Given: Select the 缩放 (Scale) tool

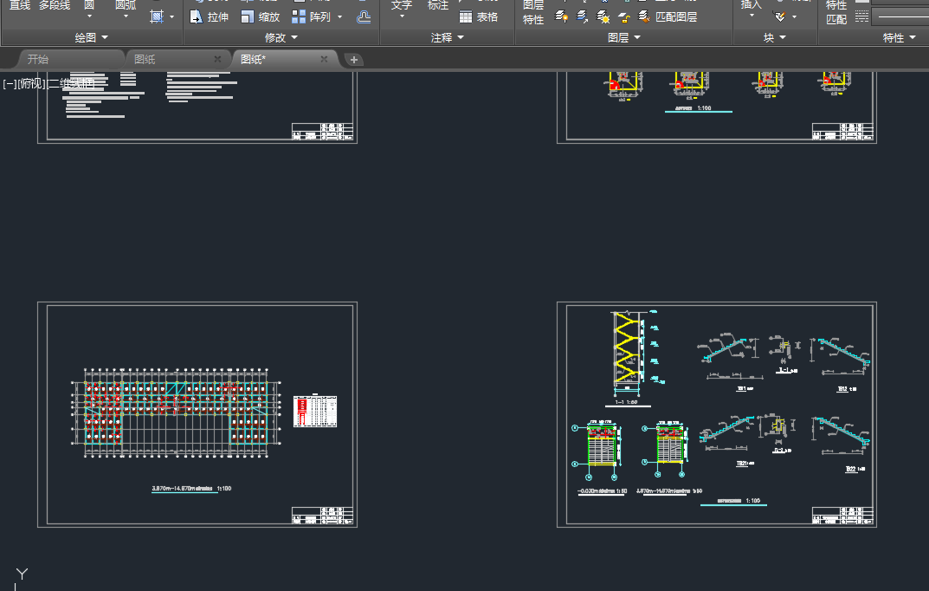Looking at the screenshot, I should pyautogui.click(x=260, y=16).
